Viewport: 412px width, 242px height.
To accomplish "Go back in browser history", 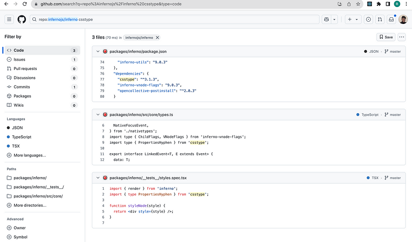I will 6,4.
